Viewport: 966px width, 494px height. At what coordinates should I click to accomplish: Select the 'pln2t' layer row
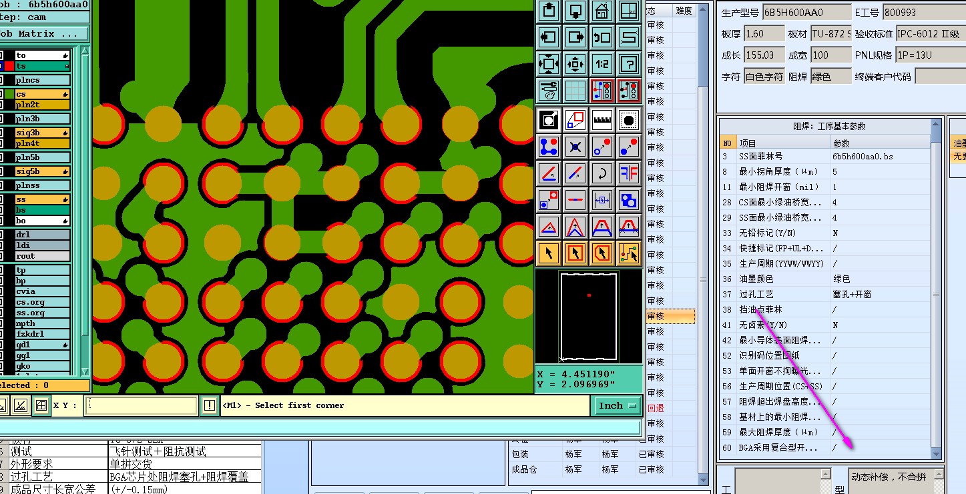click(43, 105)
